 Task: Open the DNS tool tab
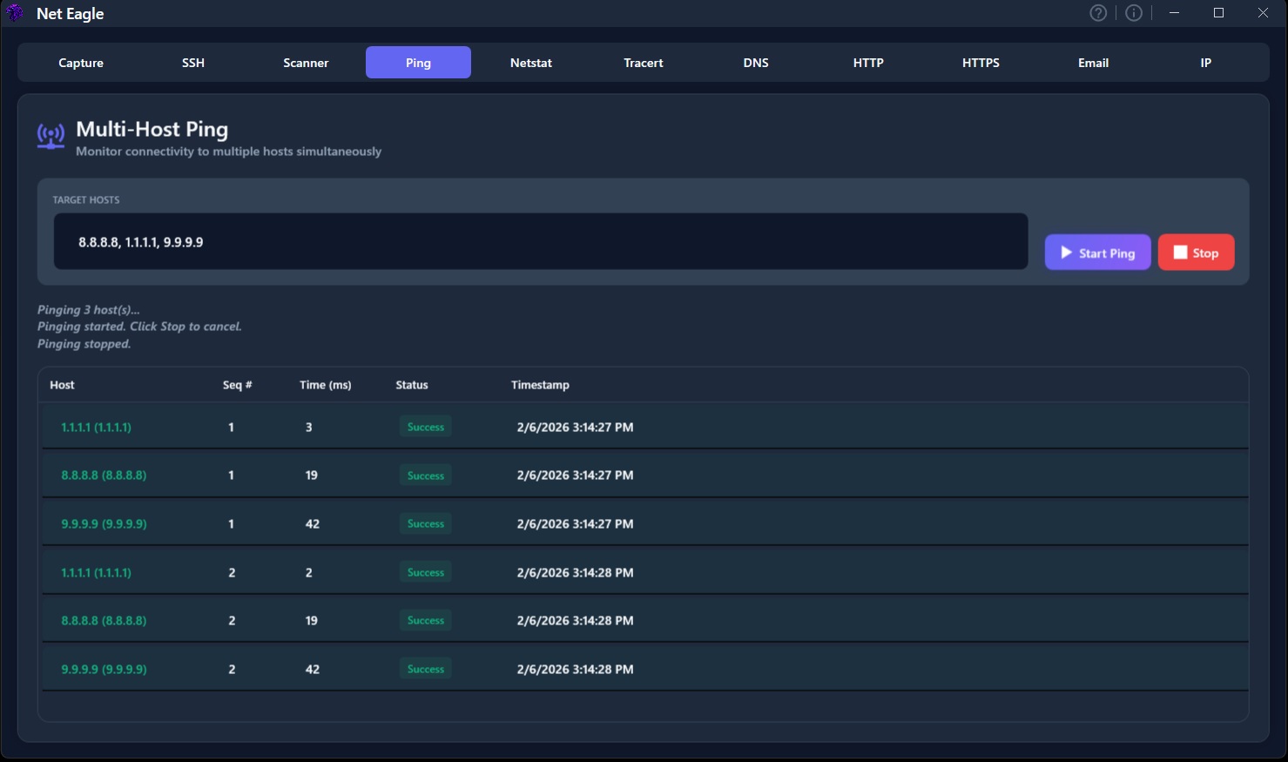[x=755, y=62]
